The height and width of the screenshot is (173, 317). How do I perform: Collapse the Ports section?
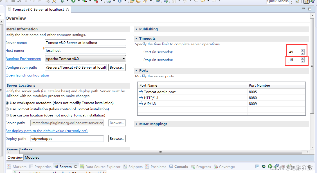[x=136, y=71]
